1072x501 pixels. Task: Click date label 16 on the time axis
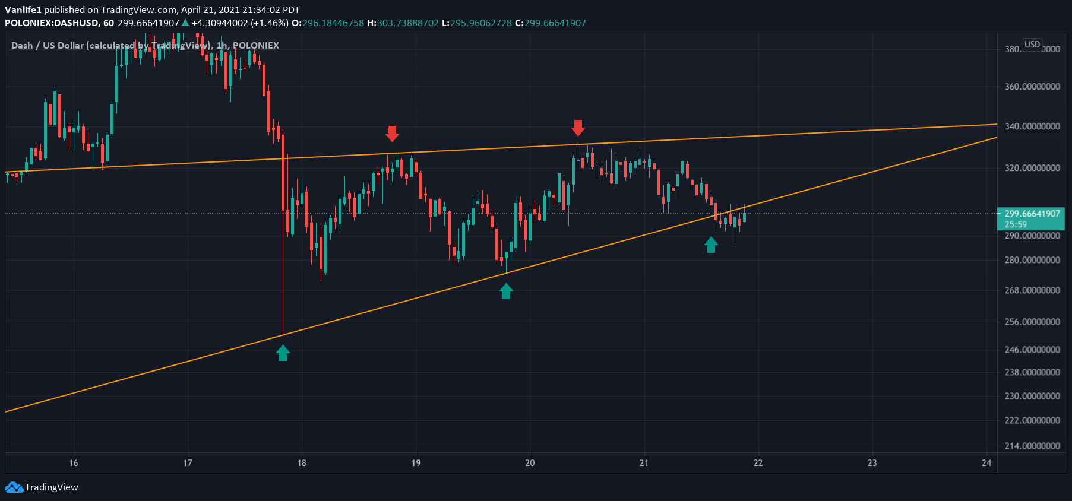[74, 463]
